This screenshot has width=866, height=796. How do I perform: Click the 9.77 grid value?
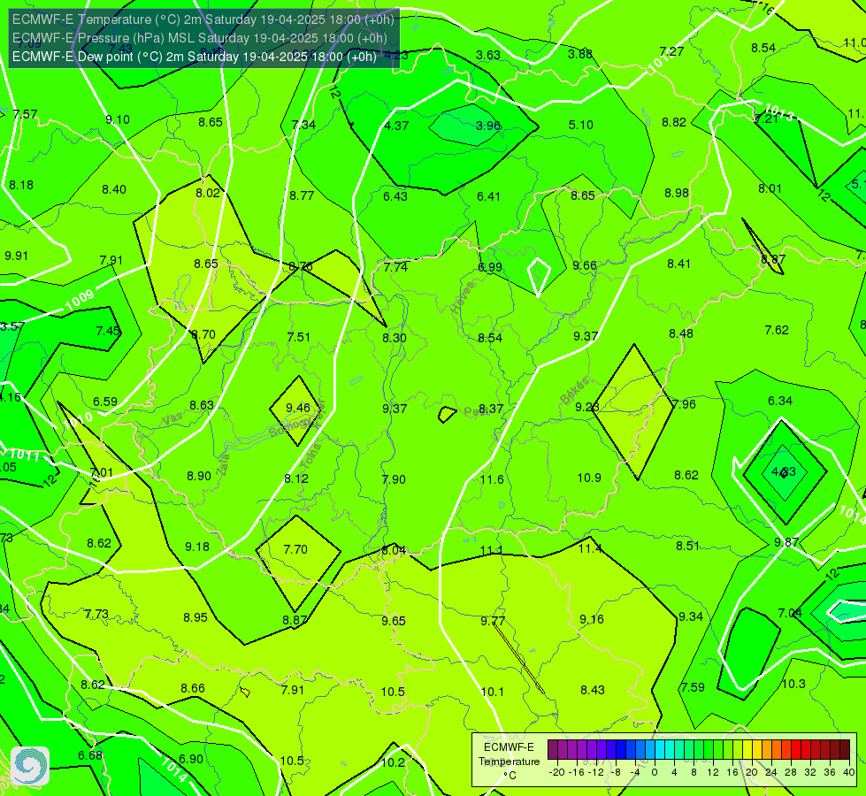(x=493, y=621)
